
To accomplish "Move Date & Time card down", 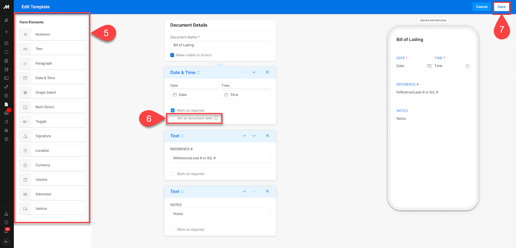I will click(254, 72).
